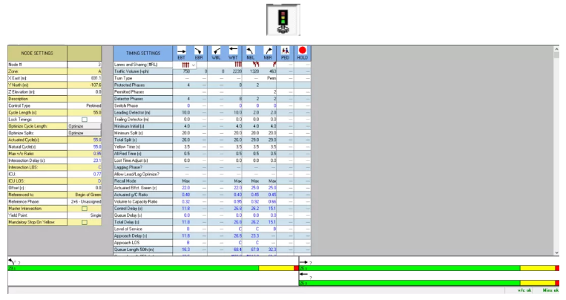Click the WBT Volume to Capacity Ratio 0.95
Image resolution: width=566 pixels, height=300 pixels.
click(233, 202)
